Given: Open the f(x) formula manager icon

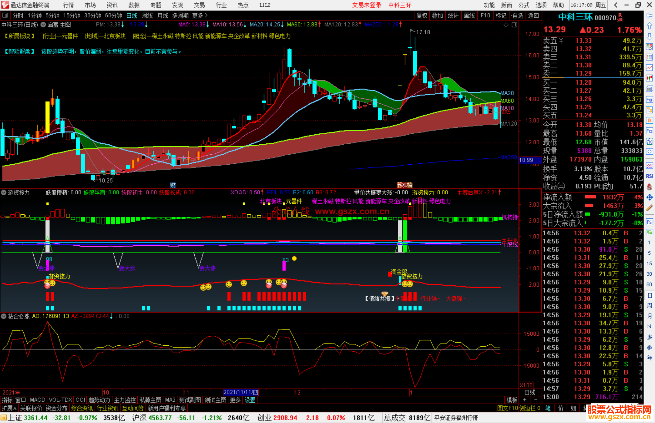Looking at the screenshot, I should pos(649,141).
